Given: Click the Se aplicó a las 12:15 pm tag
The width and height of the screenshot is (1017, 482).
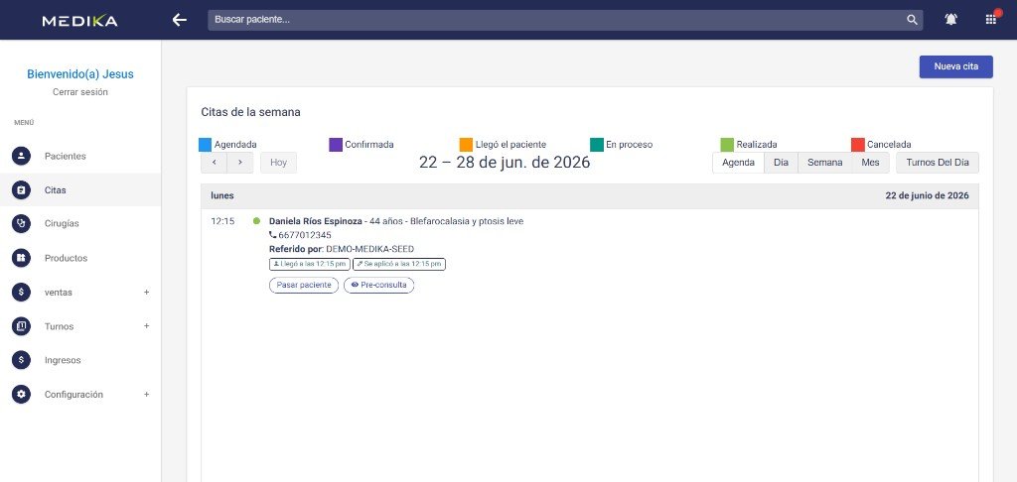Looking at the screenshot, I should tap(399, 265).
